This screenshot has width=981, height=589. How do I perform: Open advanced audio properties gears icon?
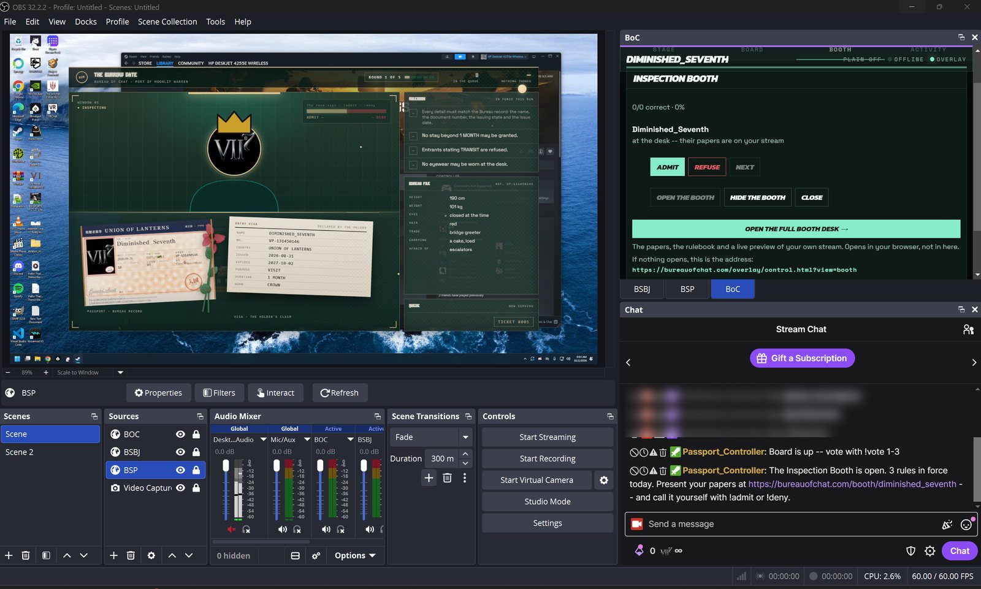click(x=316, y=555)
